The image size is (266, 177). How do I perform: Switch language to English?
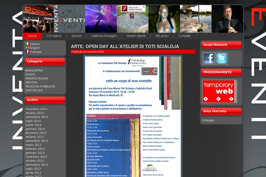coord(35,48)
